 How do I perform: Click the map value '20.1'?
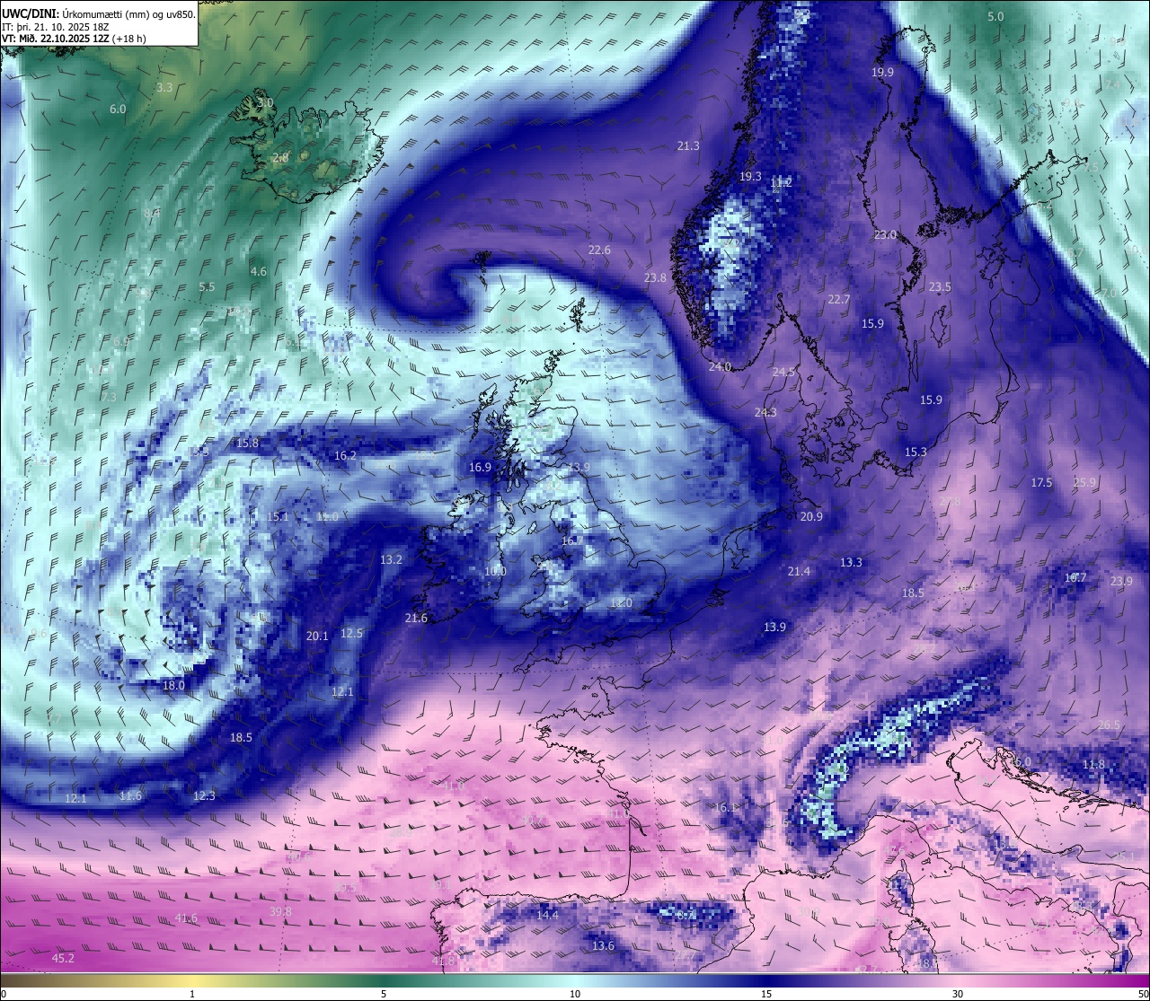(x=317, y=636)
